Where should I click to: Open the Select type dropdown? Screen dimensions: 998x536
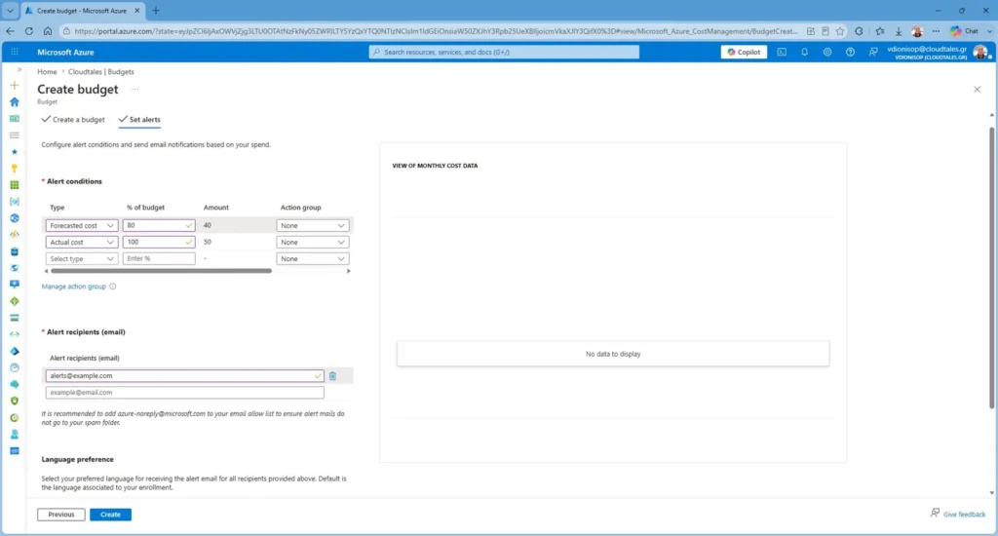click(82, 258)
